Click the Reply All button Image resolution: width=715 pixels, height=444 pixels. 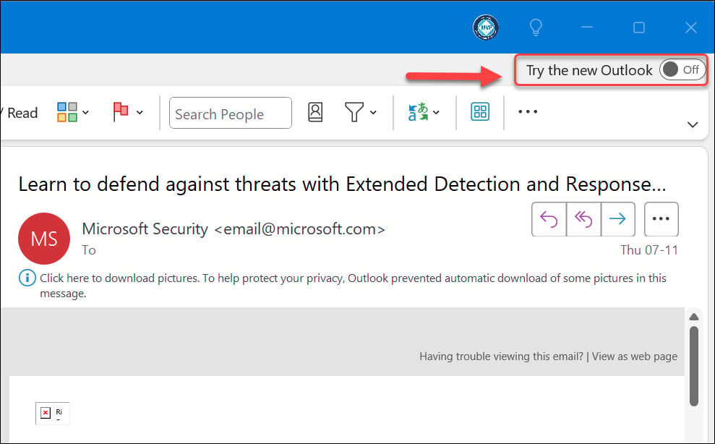pos(583,219)
